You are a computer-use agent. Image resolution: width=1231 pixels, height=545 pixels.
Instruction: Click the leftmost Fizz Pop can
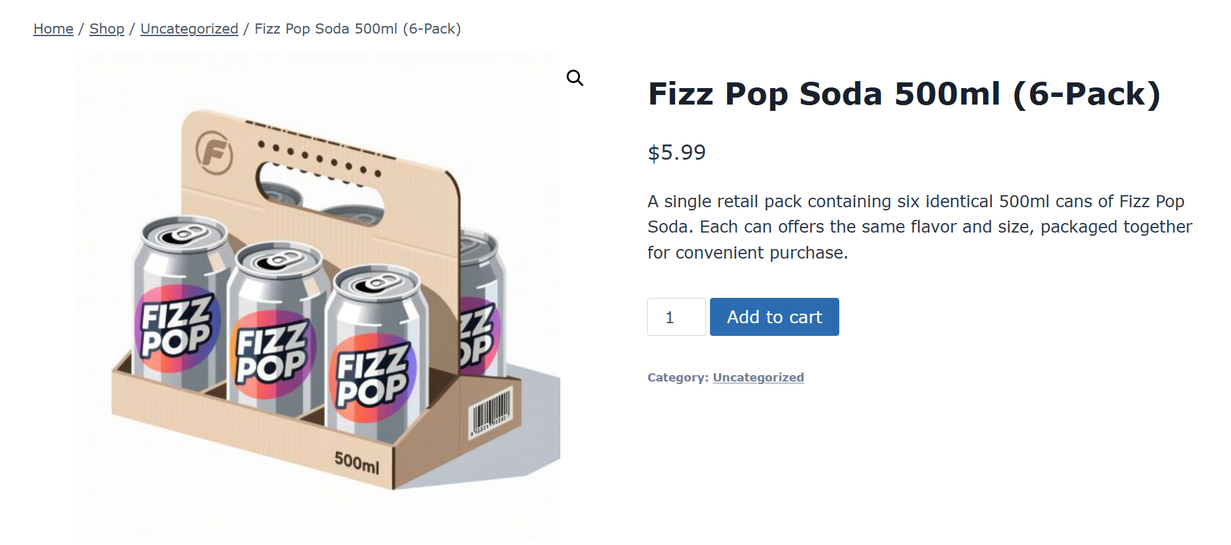tap(179, 304)
